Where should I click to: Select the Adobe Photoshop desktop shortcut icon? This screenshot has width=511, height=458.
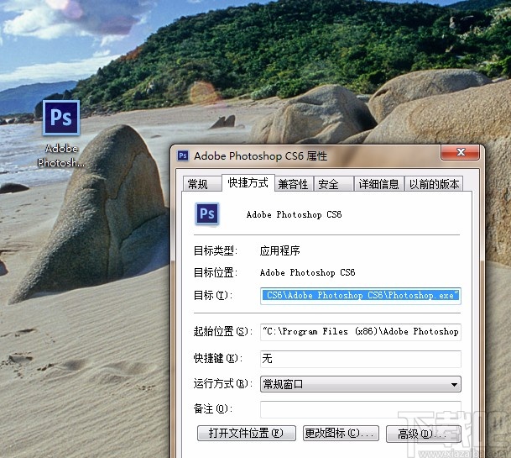point(61,118)
